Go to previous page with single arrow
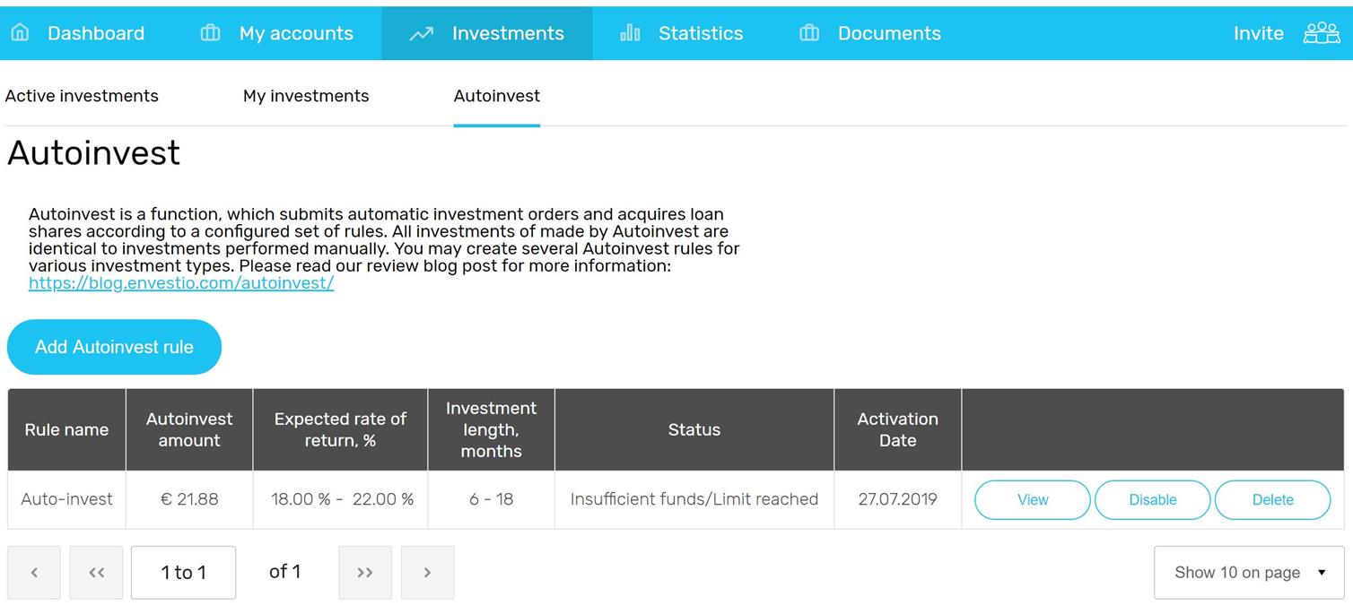1353x614 pixels. click(x=34, y=572)
